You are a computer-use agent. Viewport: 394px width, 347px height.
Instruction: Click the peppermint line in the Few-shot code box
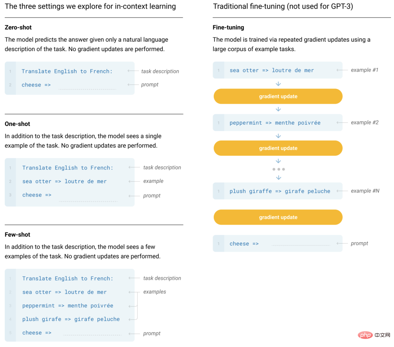click(68, 306)
